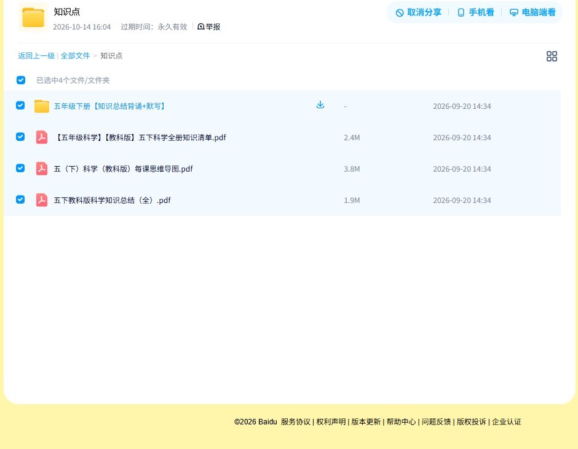Click PDF icon of 每课思维导图
Screen dimensions: 578x449
tap(42, 169)
